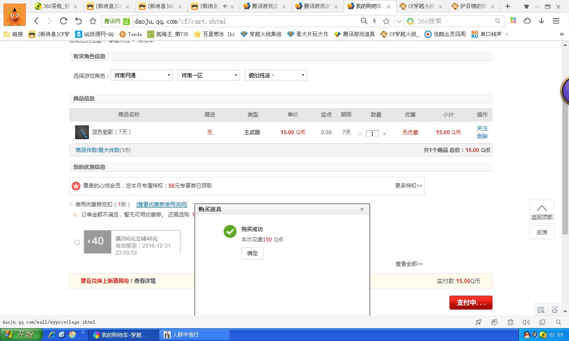Click the reader mode icon above status bar
569x341 pixels.
pyautogui.click(x=541, y=310)
